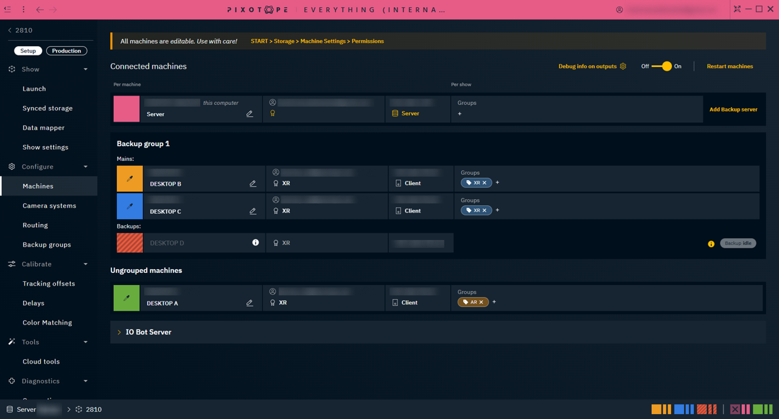Remove AR tag from DESKTOP A
The image size is (779, 419).
(x=481, y=302)
